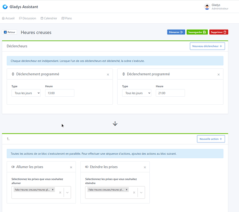
Task: Expand the Allumer prises selector list
Action: tap(67, 192)
